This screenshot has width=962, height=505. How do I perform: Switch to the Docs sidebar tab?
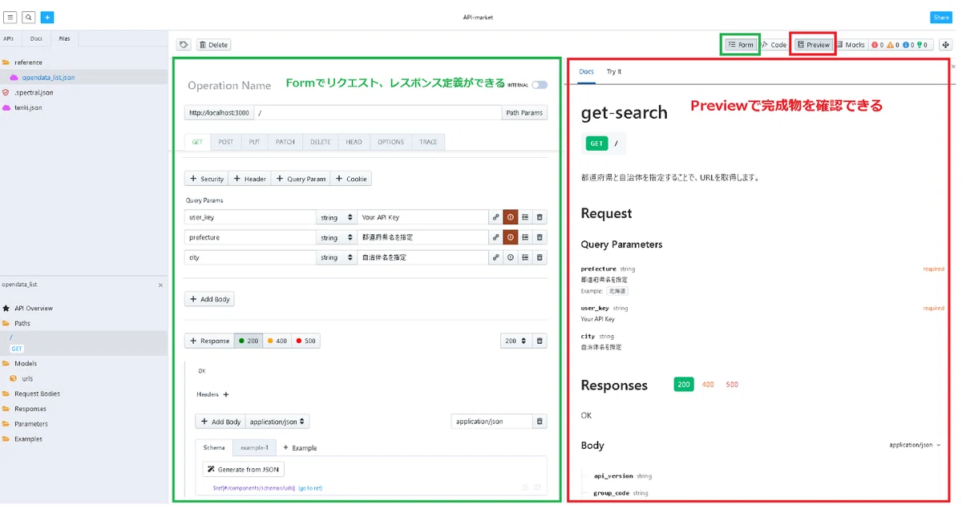[x=36, y=38]
